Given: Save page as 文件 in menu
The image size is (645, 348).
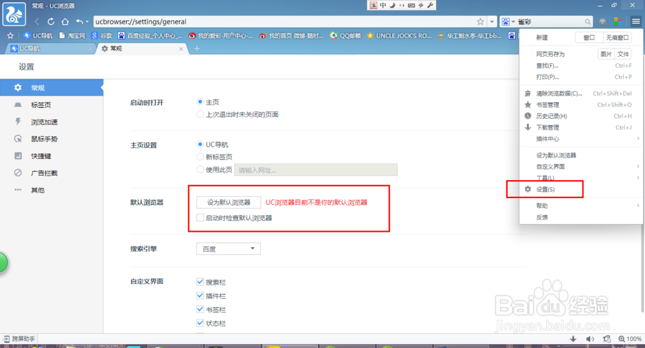Looking at the screenshot, I should (x=623, y=54).
